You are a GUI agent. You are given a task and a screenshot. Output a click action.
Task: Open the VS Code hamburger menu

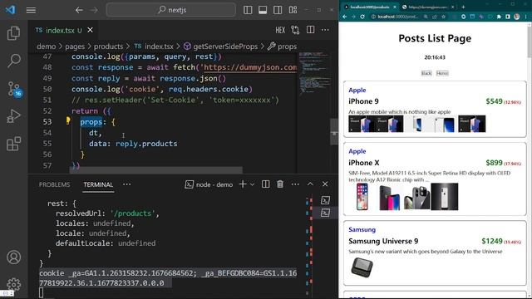coord(31,10)
